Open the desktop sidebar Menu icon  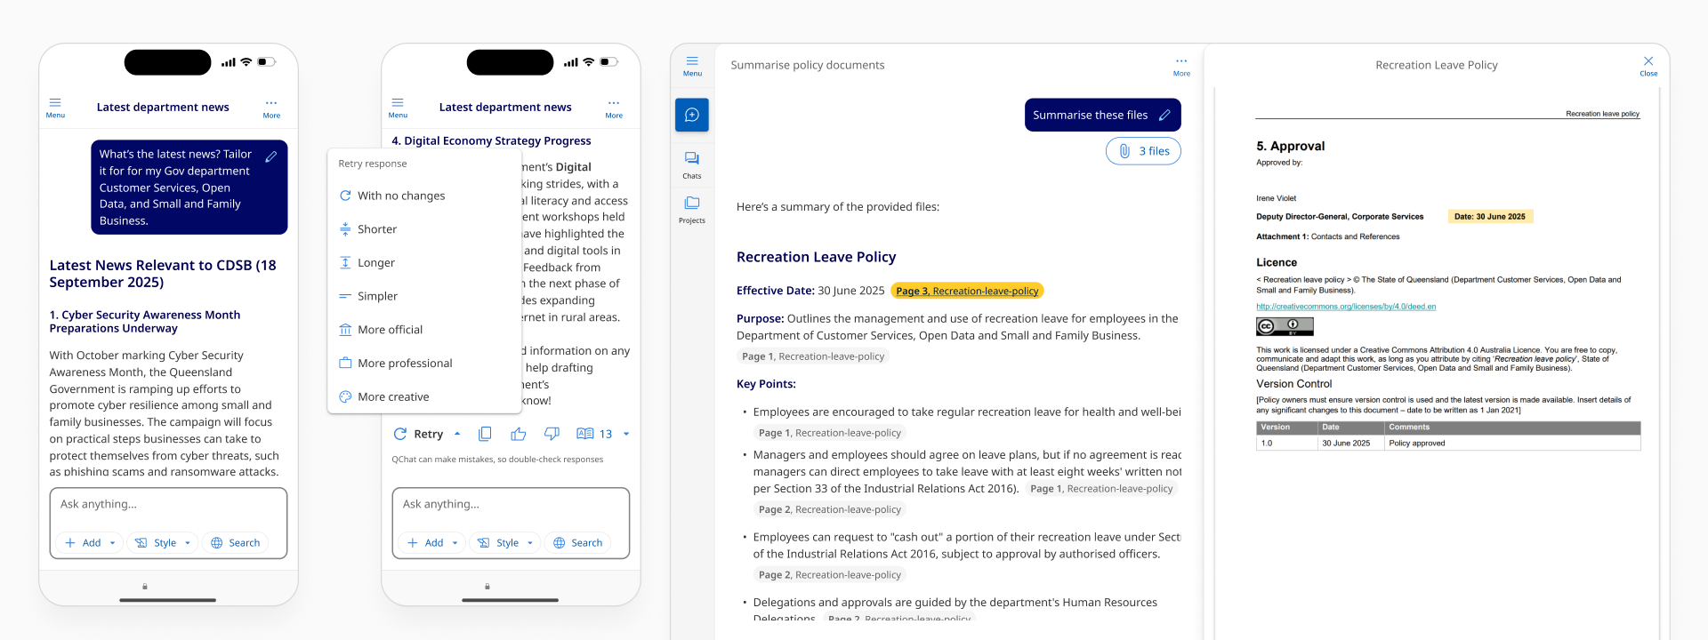[692, 66]
